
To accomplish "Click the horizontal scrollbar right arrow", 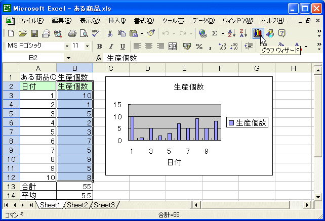I will click(307, 205).
